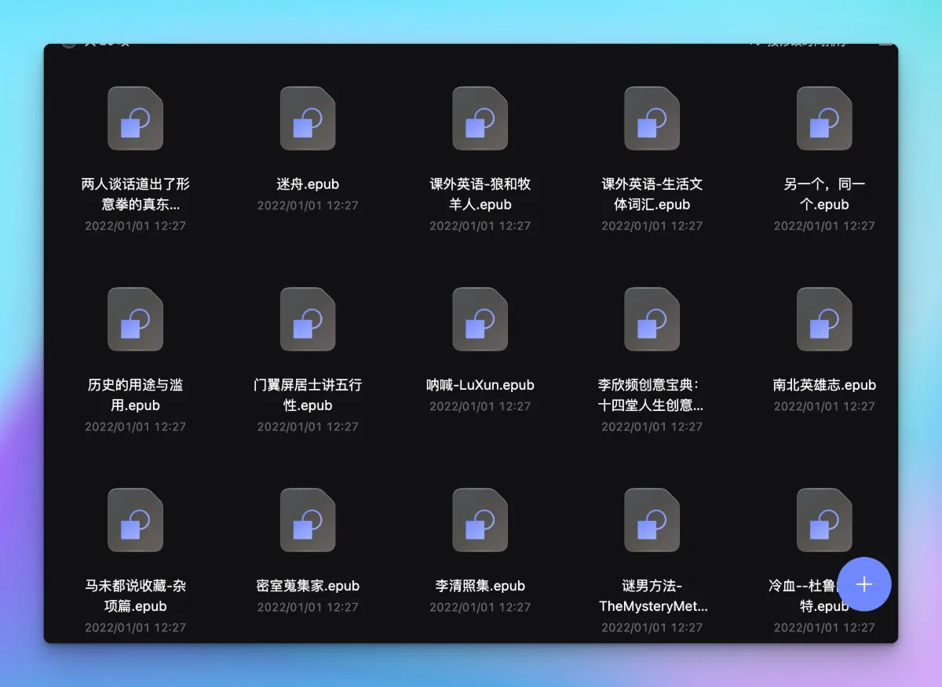Select 门翼屏居士讲五行性.epub
Viewport: 942px width, 687px height.
coord(308,319)
